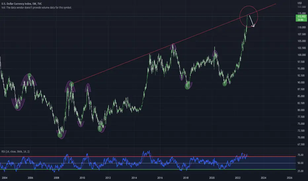Image resolution: width=308 pixels, height=181 pixels.
Task: Select the RSI (14, close, SMA, 14, 2) indicator label
Action: (x=16, y=151)
